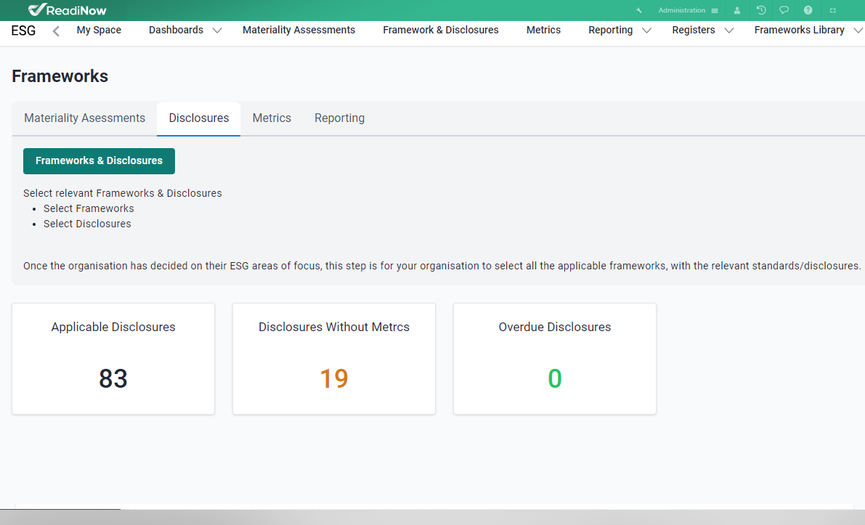Image resolution: width=865 pixels, height=525 pixels.
Task: Open the chat comments icon
Action: click(784, 10)
